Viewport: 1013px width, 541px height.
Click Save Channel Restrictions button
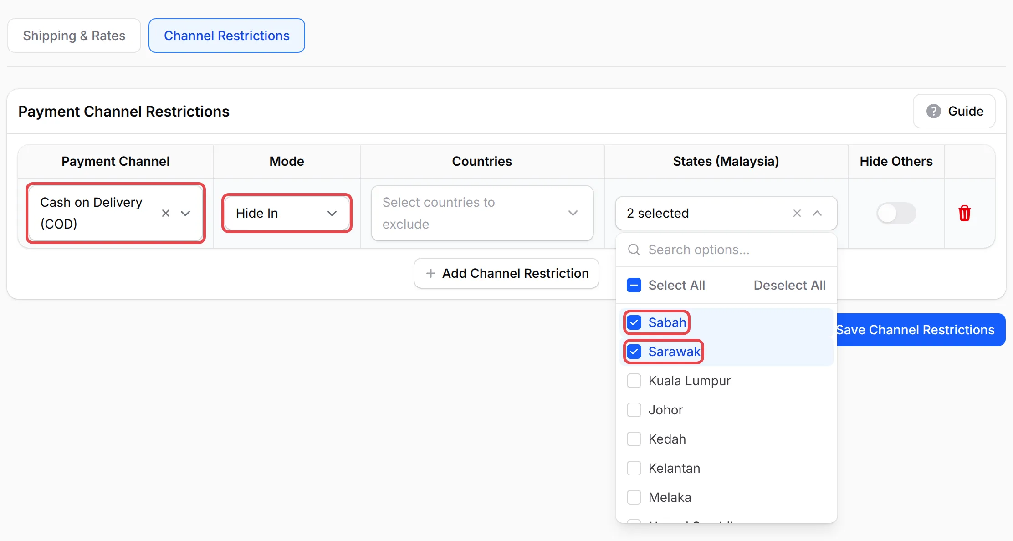point(921,330)
